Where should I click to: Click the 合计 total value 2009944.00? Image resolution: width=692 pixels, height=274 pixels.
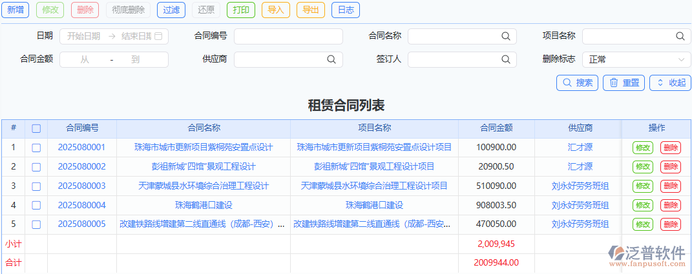tap(496, 263)
